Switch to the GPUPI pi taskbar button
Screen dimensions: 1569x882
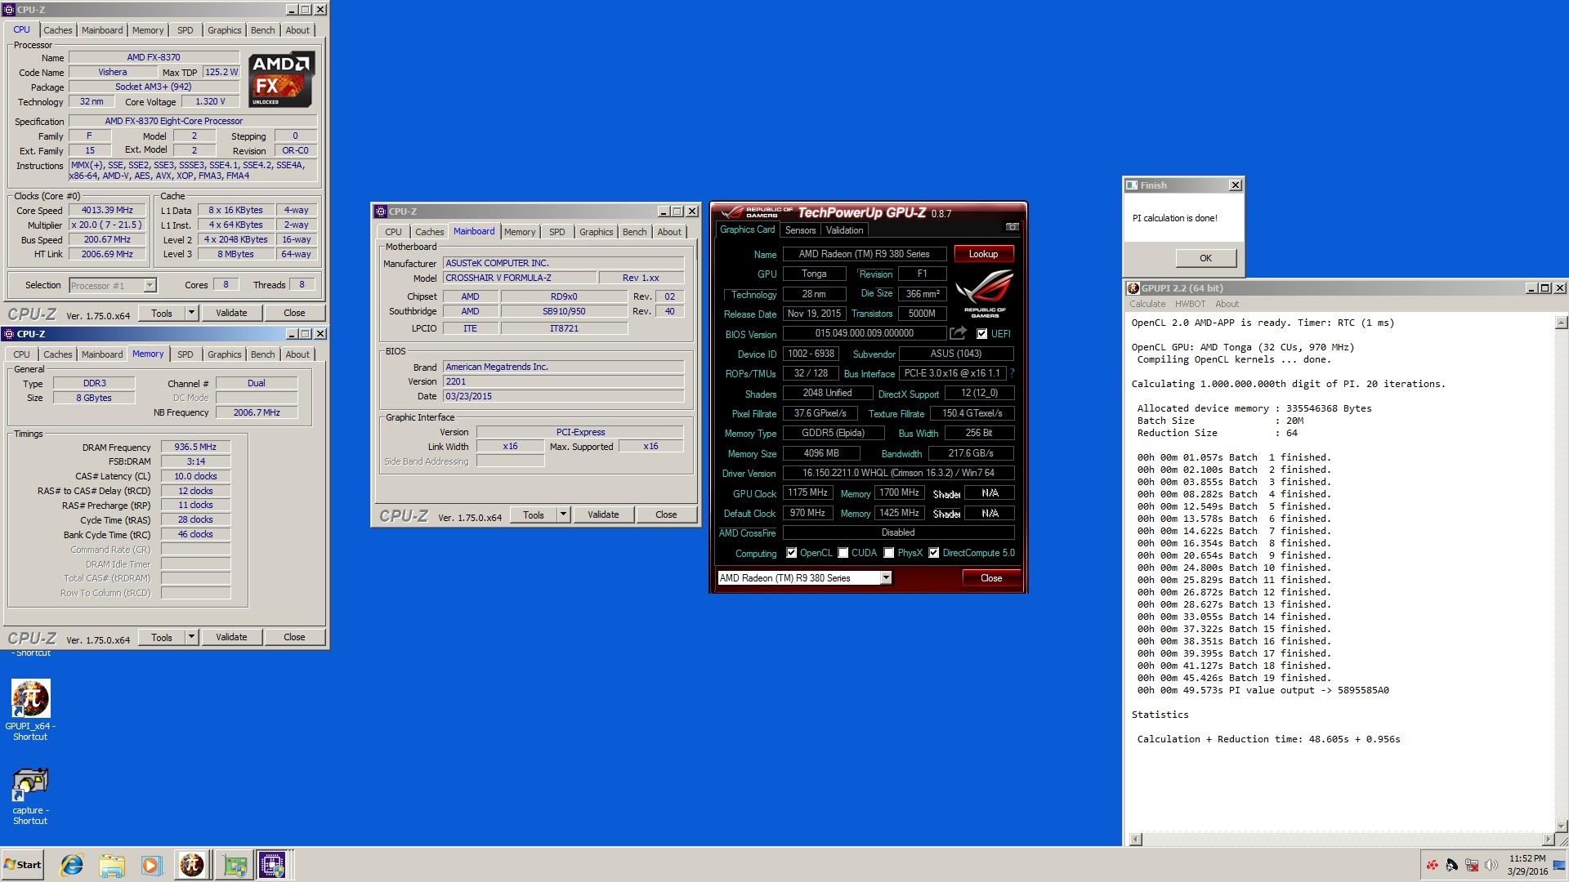pos(192,865)
